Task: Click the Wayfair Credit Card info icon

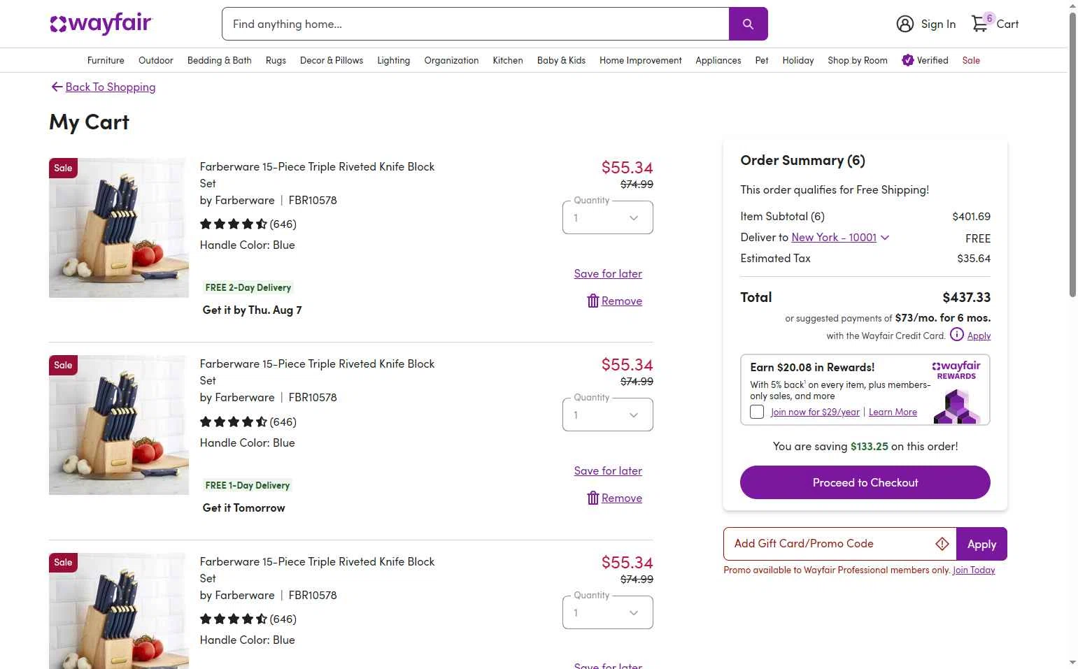Action: 956,335
